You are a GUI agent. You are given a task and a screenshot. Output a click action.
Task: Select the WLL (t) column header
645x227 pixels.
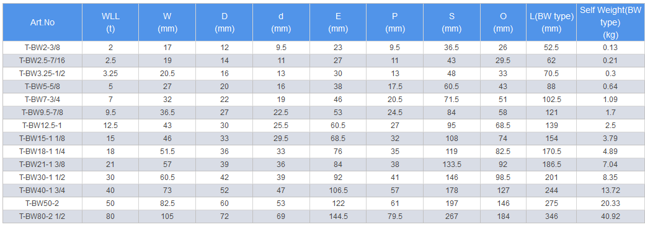[x=110, y=23]
